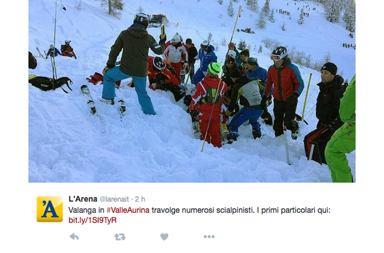This screenshot has height=253, width=384.
Task: Open the three-dot more options menu
Action: point(209,237)
